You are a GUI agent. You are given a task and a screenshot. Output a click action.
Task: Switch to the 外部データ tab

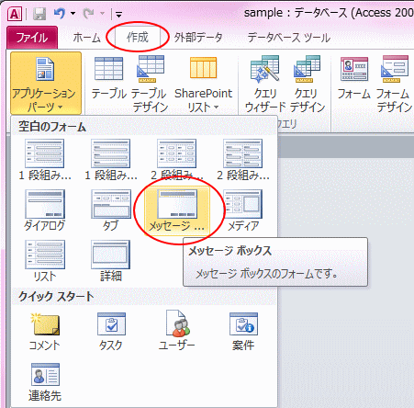click(x=198, y=38)
